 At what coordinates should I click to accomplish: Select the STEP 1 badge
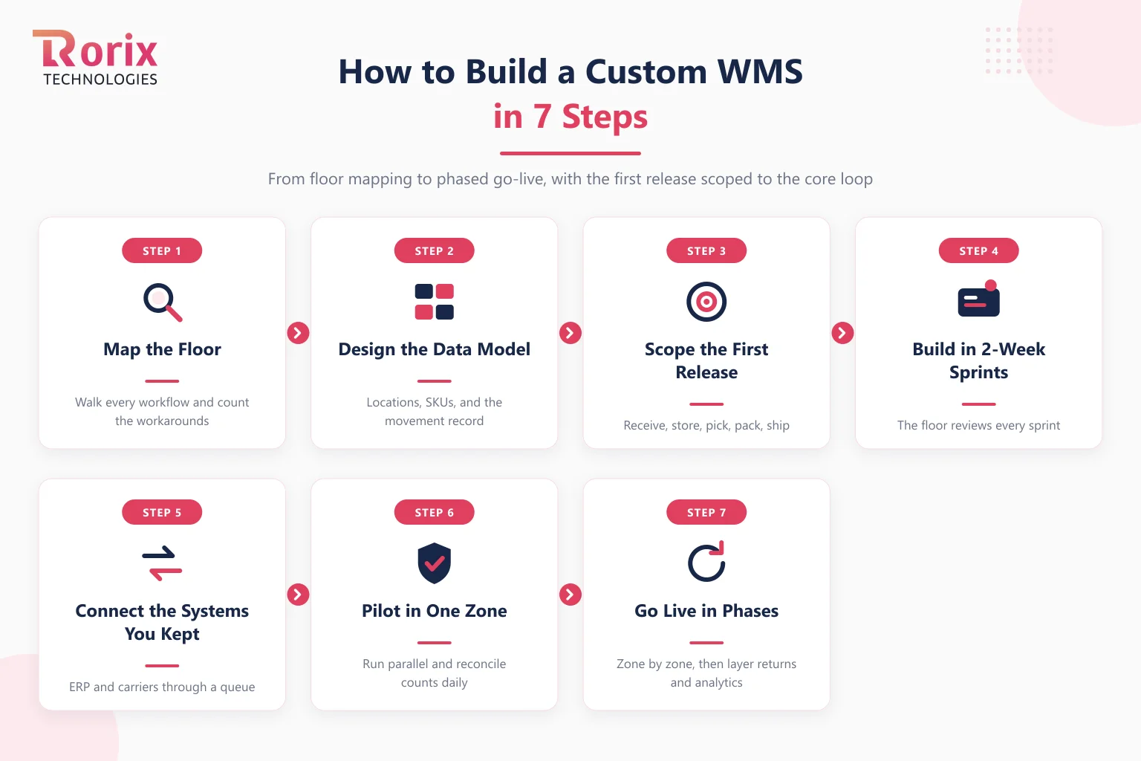pos(162,250)
